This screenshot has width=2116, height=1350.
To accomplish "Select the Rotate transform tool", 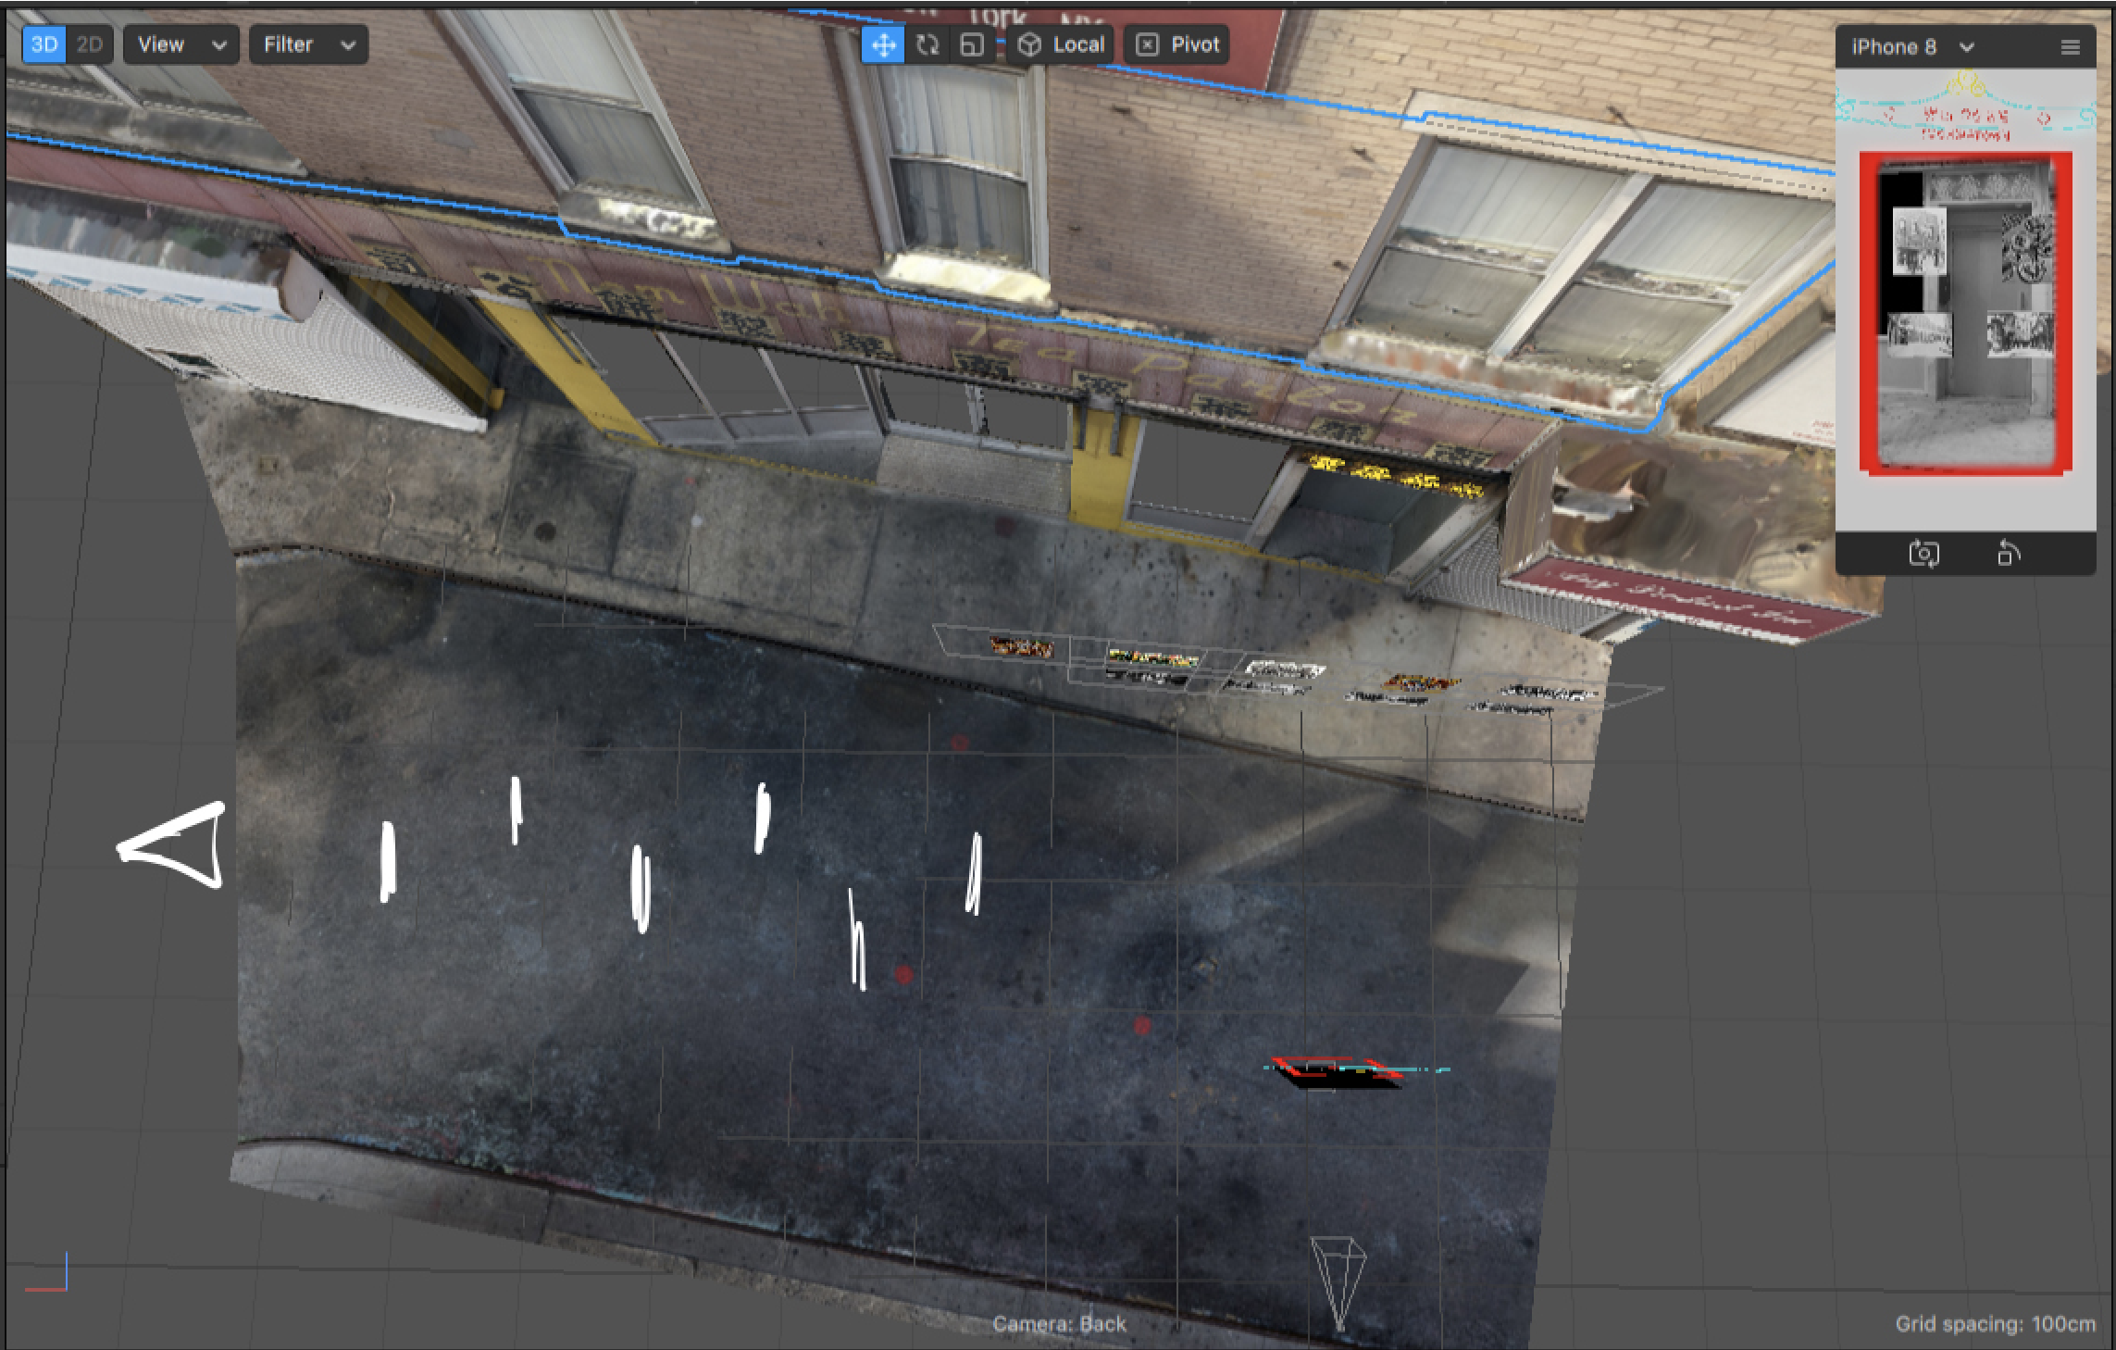I will click(927, 44).
